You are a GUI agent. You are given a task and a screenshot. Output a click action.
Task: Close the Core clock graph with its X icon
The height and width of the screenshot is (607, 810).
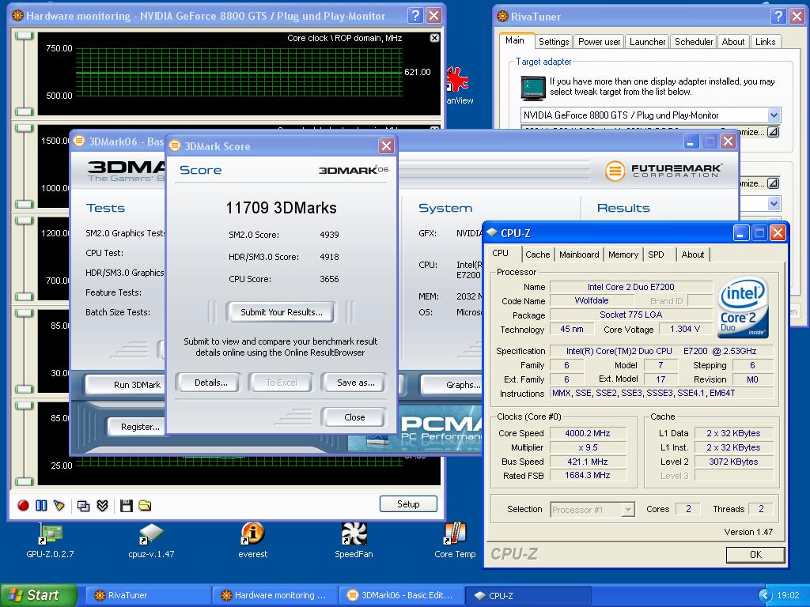point(434,38)
